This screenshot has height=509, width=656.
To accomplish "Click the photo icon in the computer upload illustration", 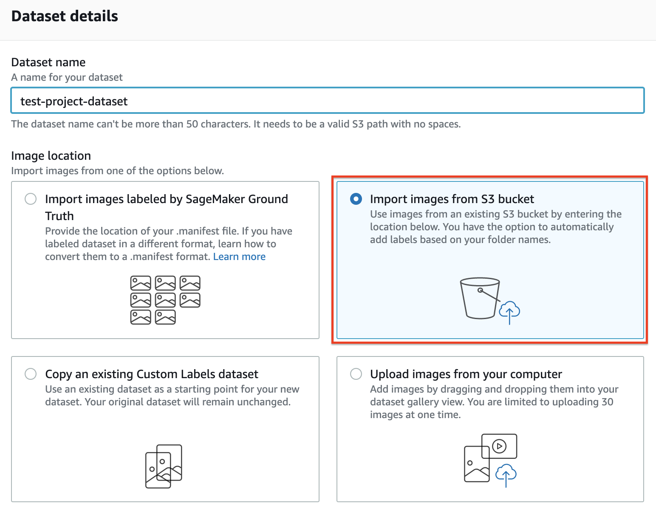I will (x=477, y=464).
